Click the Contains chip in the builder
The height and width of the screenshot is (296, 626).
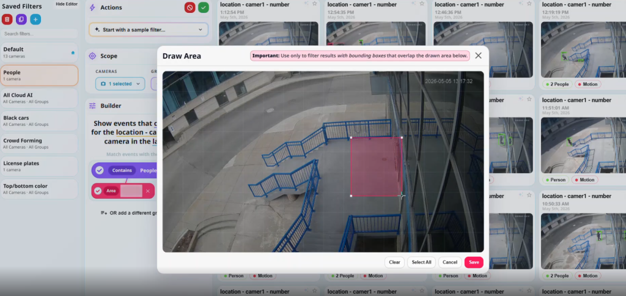[122, 170]
